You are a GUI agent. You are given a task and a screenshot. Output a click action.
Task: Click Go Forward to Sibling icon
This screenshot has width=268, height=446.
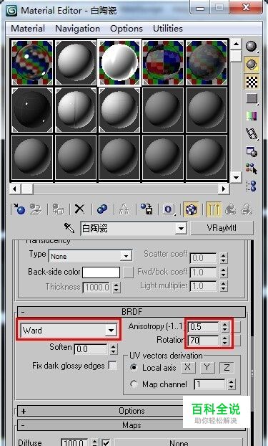247,209
